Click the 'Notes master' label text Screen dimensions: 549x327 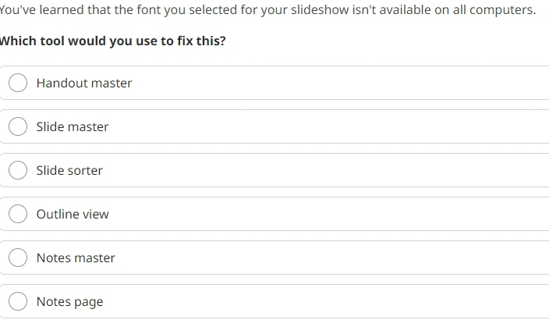tap(76, 258)
